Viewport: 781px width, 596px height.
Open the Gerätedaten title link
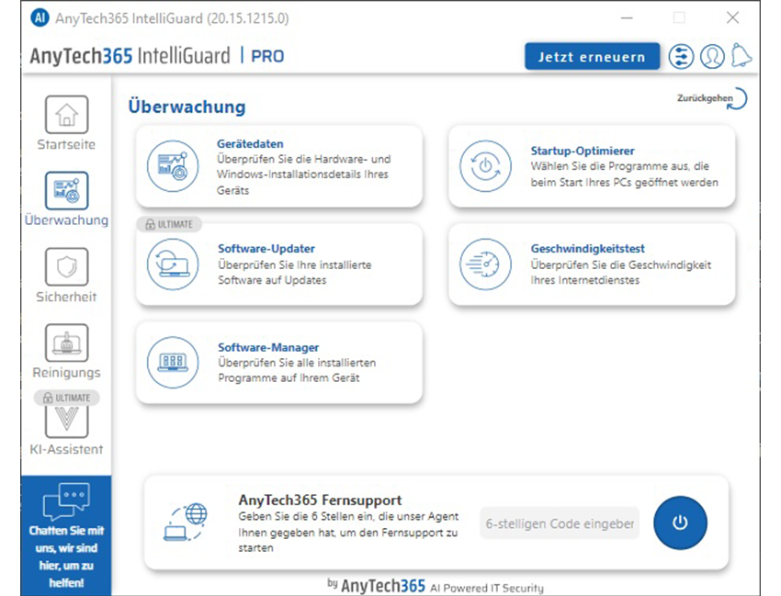click(x=250, y=144)
